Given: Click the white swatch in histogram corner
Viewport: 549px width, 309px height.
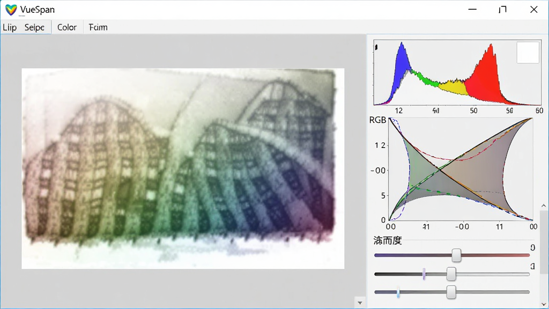Looking at the screenshot, I should coord(528,53).
